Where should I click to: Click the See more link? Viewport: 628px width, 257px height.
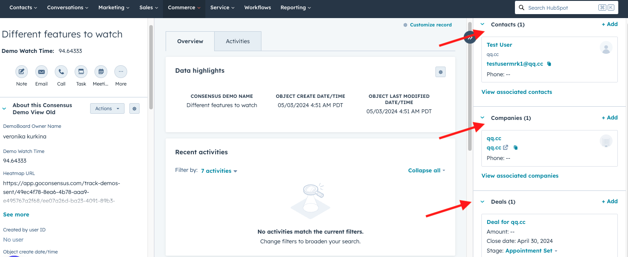pos(16,215)
